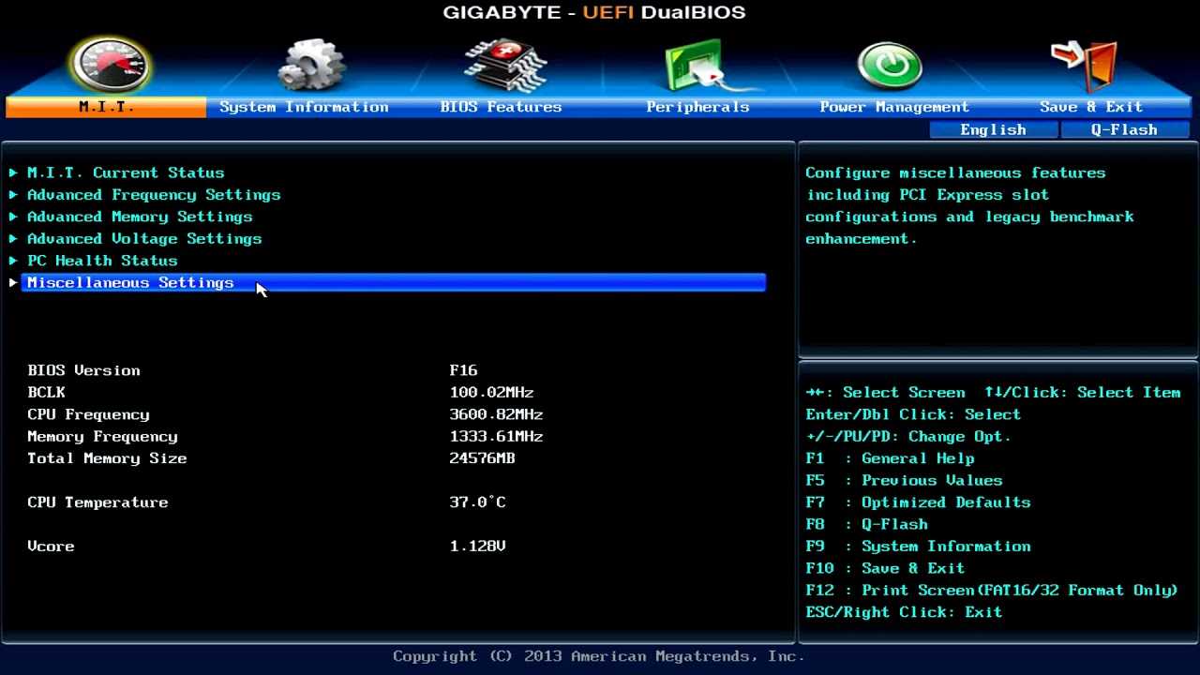Expand arrow beside Miscellaneous Settings
1200x675 pixels.
point(13,282)
